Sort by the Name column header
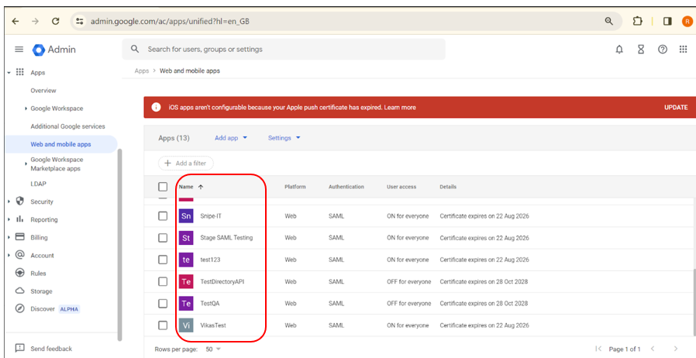Screen dimensions: 696x358 [x=191, y=187]
